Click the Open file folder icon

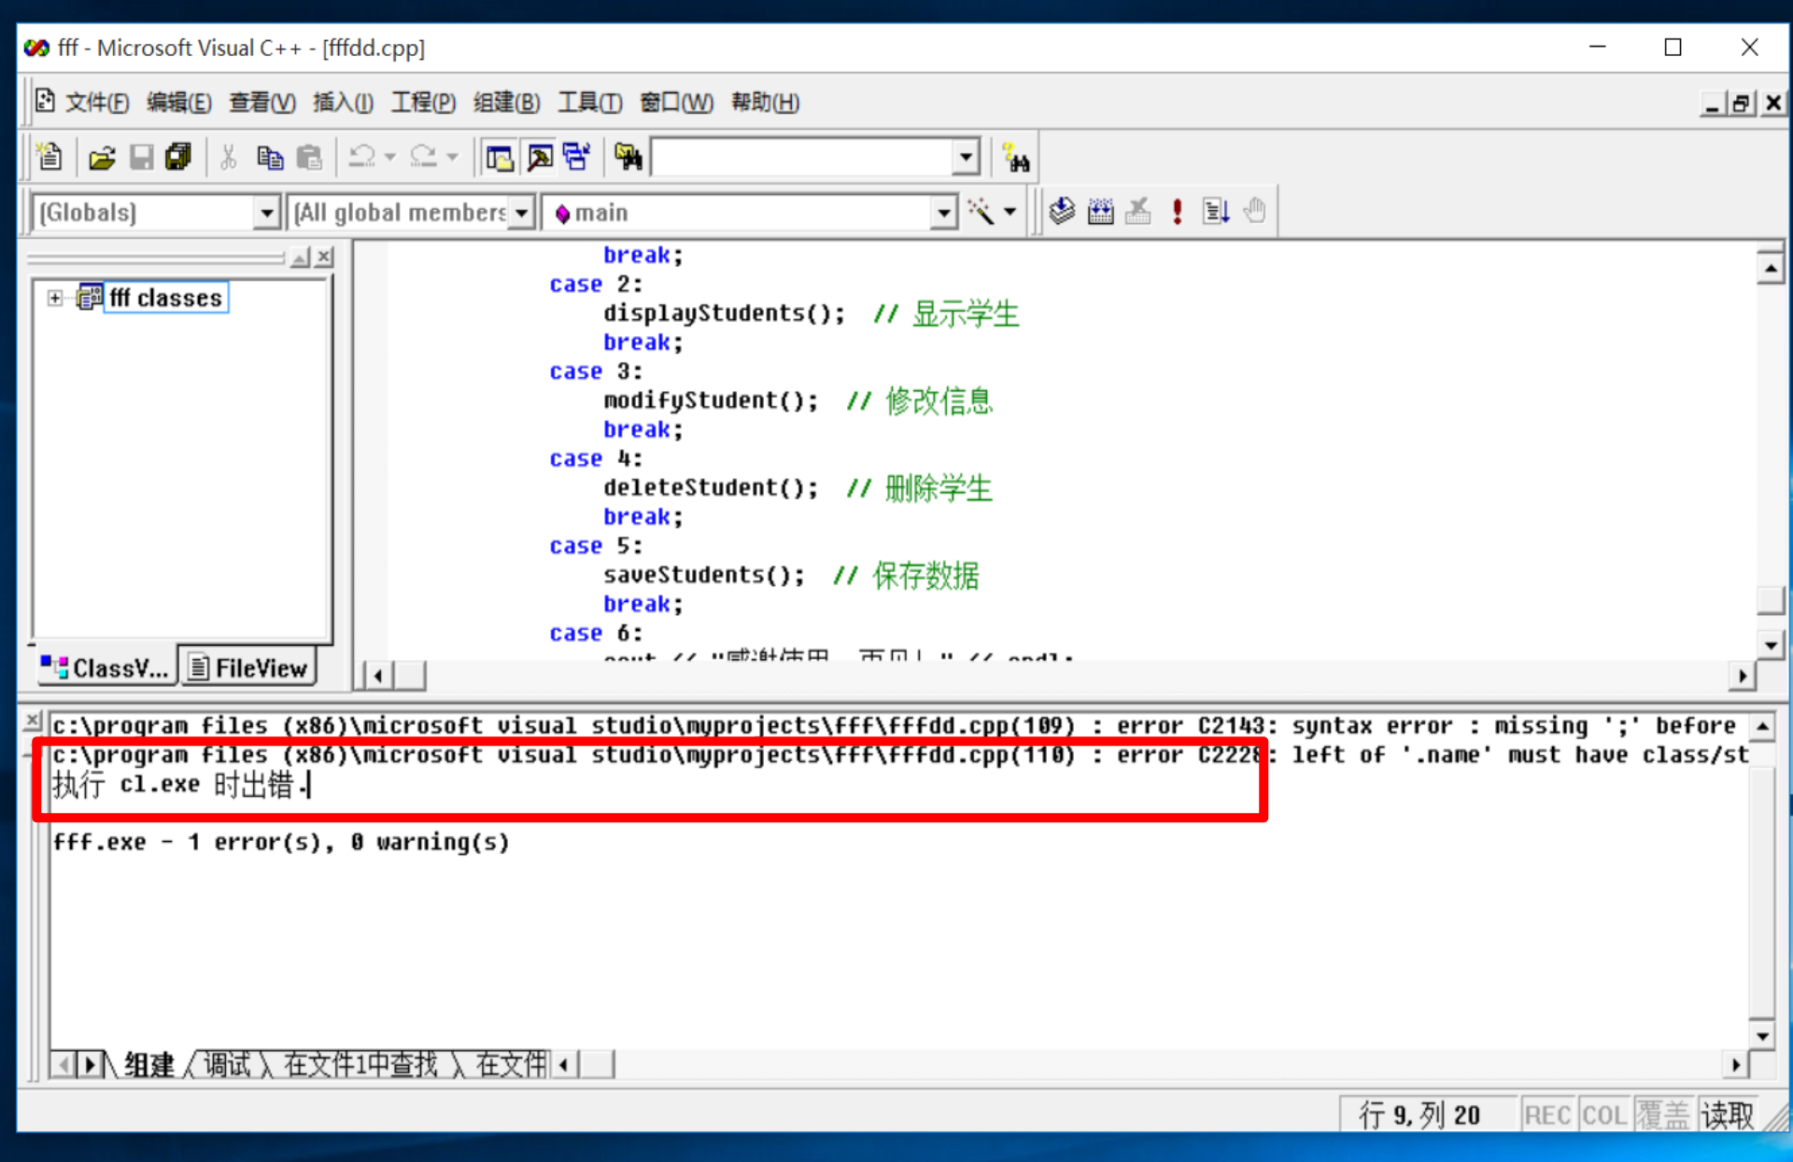pos(102,158)
